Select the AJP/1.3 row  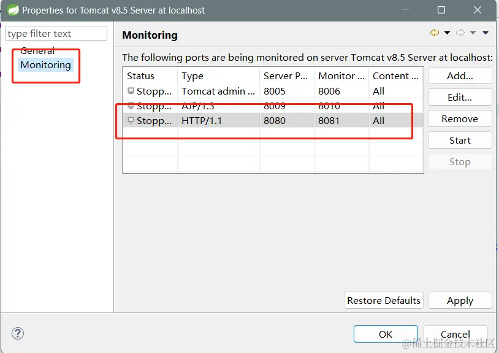(273, 106)
